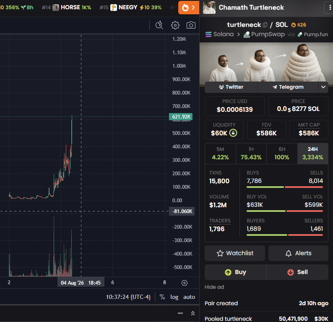The image size is (333, 322).
Task: Take a chart snapshot with camera icon
Action: (191, 25)
